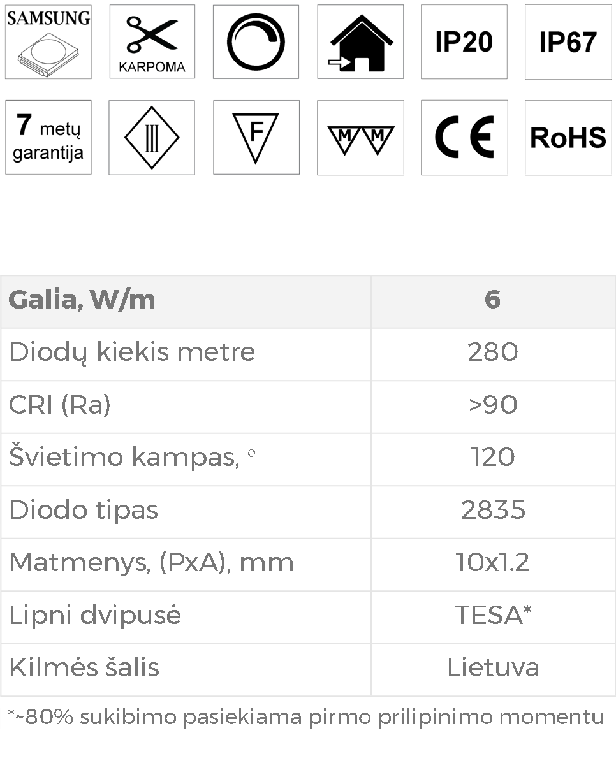Click the CE marking icon
This screenshot has width=616, height=770.
[464, 137]
